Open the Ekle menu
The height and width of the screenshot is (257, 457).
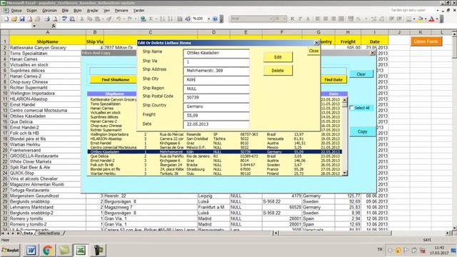[x=65, y=11]
